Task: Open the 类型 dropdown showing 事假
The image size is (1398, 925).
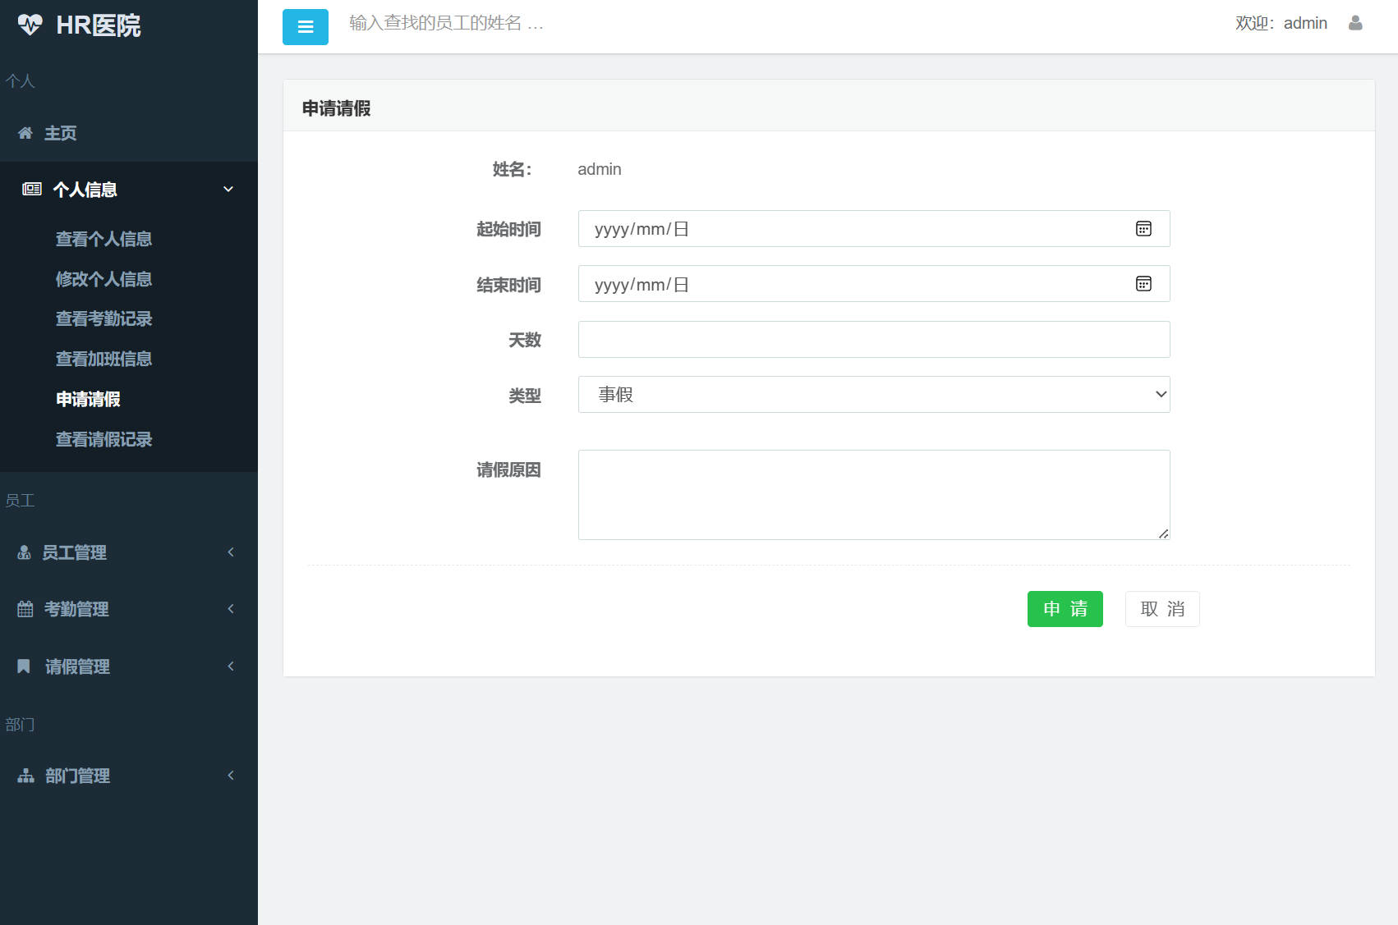Action: click(x=874, y=395)
